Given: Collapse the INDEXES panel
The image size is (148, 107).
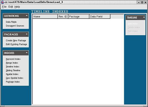Looking at the screenshot, I should pos(27,53).
